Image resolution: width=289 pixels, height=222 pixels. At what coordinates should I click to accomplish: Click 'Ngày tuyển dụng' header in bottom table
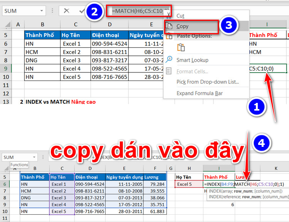coord(124,177)
